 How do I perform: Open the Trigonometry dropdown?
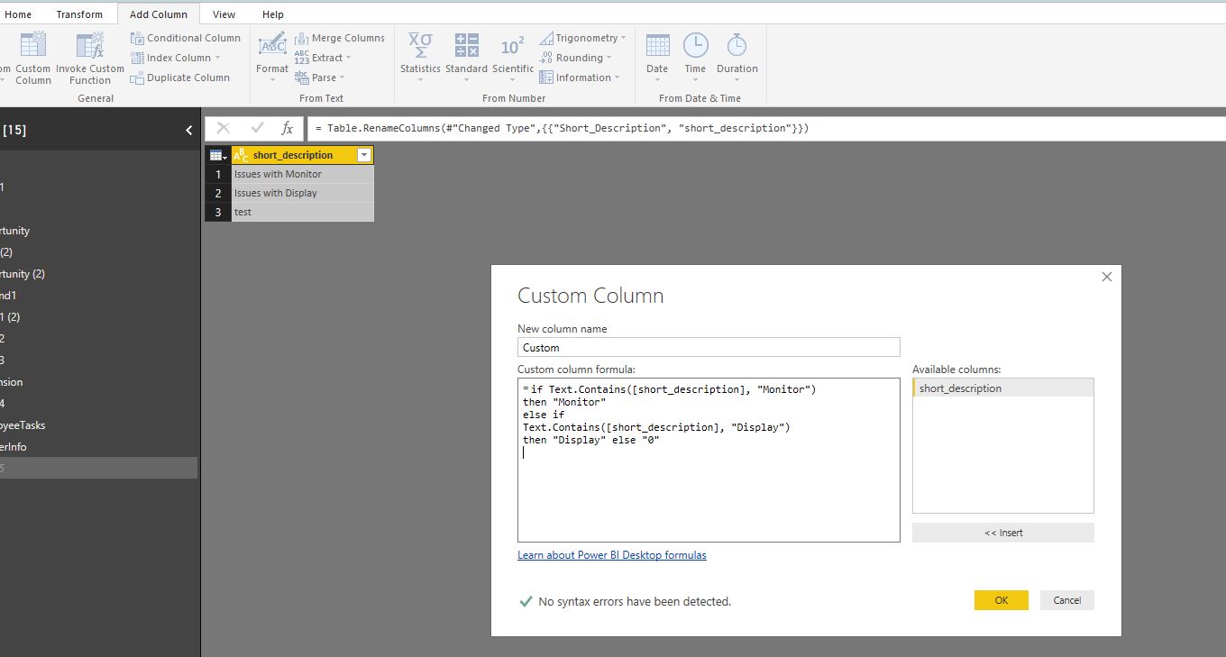click(583, 38)
